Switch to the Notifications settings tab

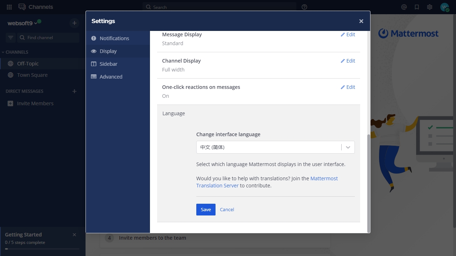pos(114,38)
